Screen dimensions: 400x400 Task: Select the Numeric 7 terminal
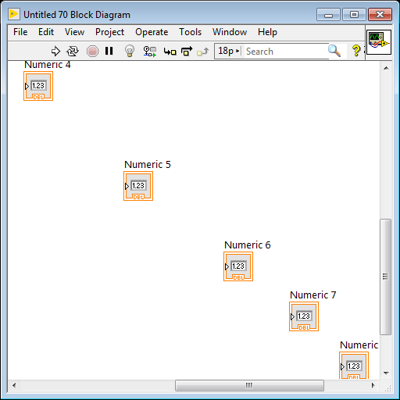304,316
